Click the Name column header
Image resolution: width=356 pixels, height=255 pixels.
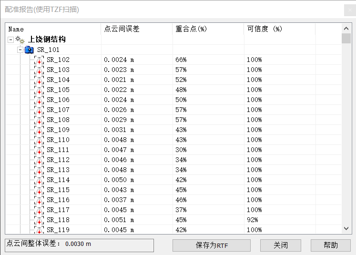tap(53, 29)
